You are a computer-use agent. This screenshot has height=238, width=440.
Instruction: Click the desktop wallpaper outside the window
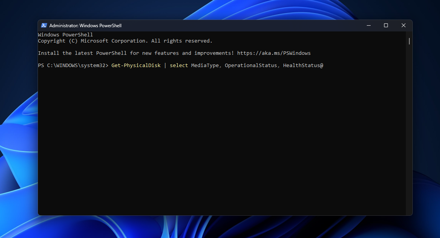[19, 153]
